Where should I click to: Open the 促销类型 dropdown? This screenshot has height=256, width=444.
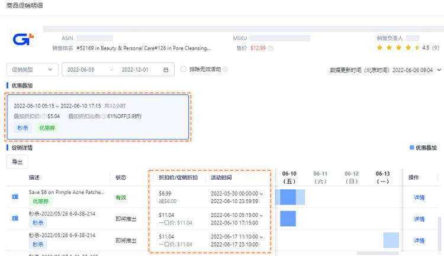[32, 70]
